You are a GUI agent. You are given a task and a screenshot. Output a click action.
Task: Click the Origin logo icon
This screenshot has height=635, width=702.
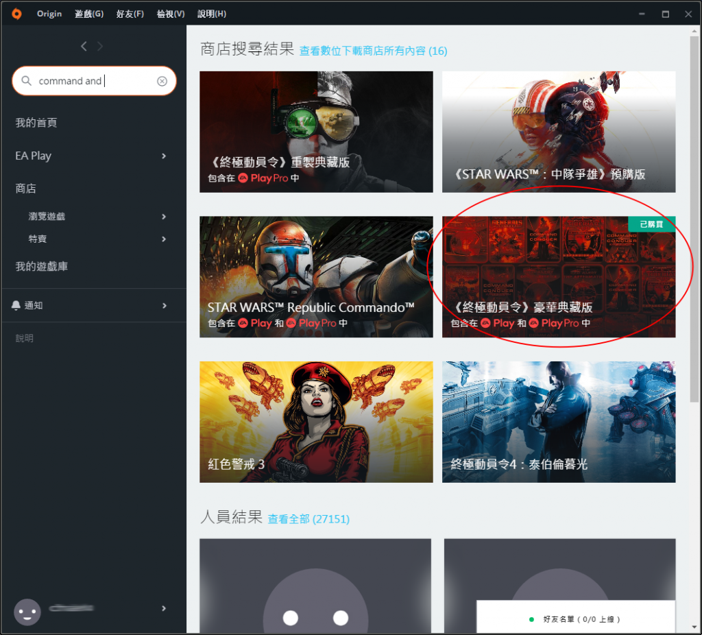click(x=16, y=14)
